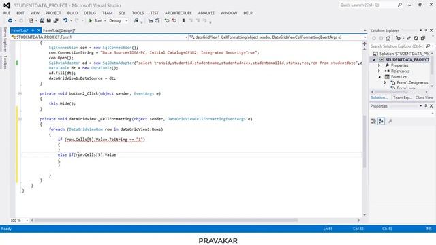Click Collapse All icon in Solution Explorer

[423, 38]
